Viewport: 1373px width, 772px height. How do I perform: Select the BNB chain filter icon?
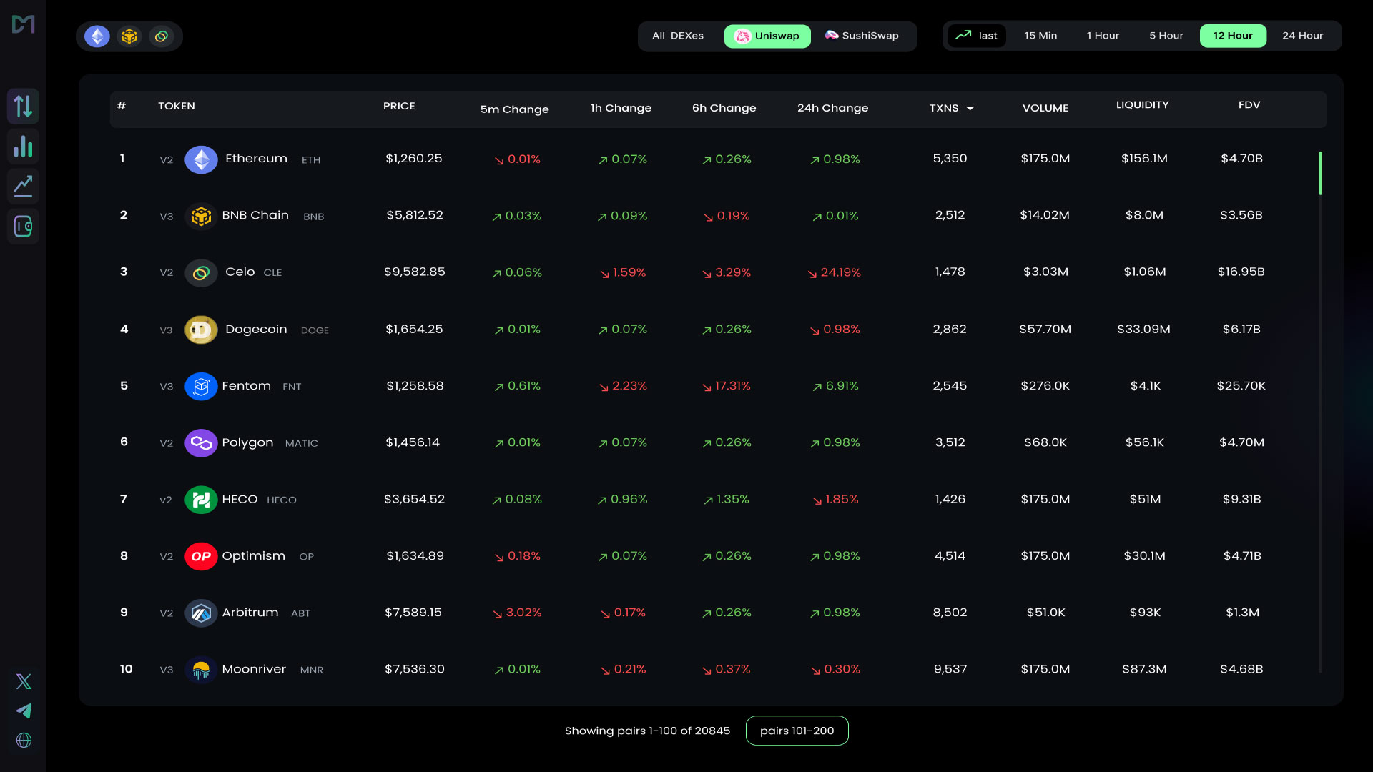tap(129, 36)
